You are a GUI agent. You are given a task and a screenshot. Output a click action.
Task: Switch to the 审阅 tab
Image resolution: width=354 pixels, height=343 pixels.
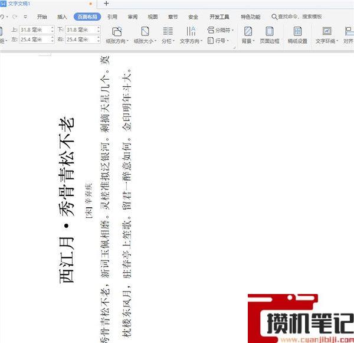[133, 17]
